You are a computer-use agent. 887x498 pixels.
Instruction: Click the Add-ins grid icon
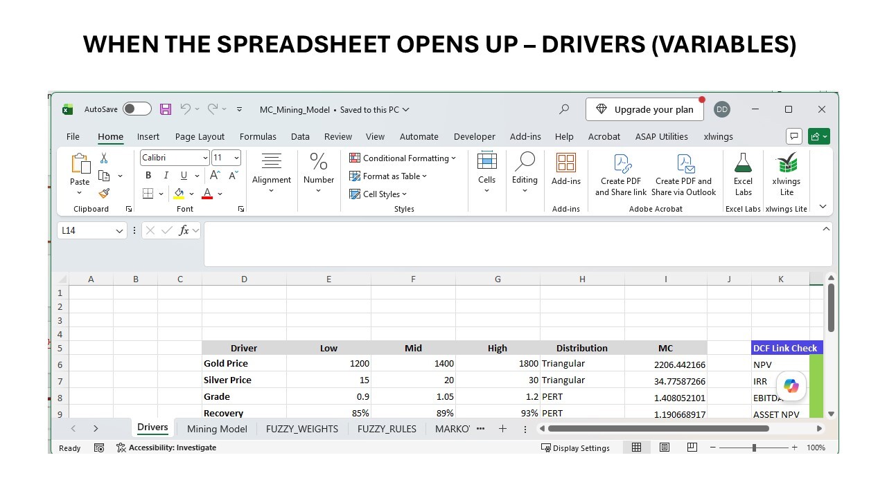coord(566,163)
